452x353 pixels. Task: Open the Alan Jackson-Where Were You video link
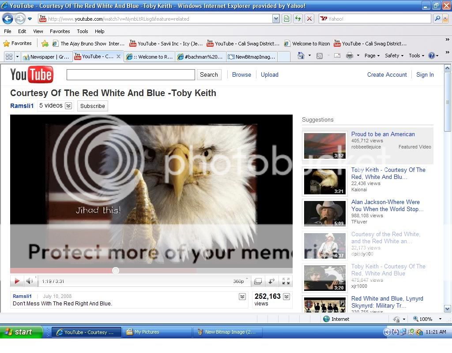(387, 206)
